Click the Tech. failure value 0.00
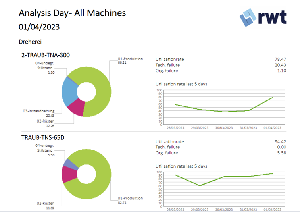 [282, 147]
